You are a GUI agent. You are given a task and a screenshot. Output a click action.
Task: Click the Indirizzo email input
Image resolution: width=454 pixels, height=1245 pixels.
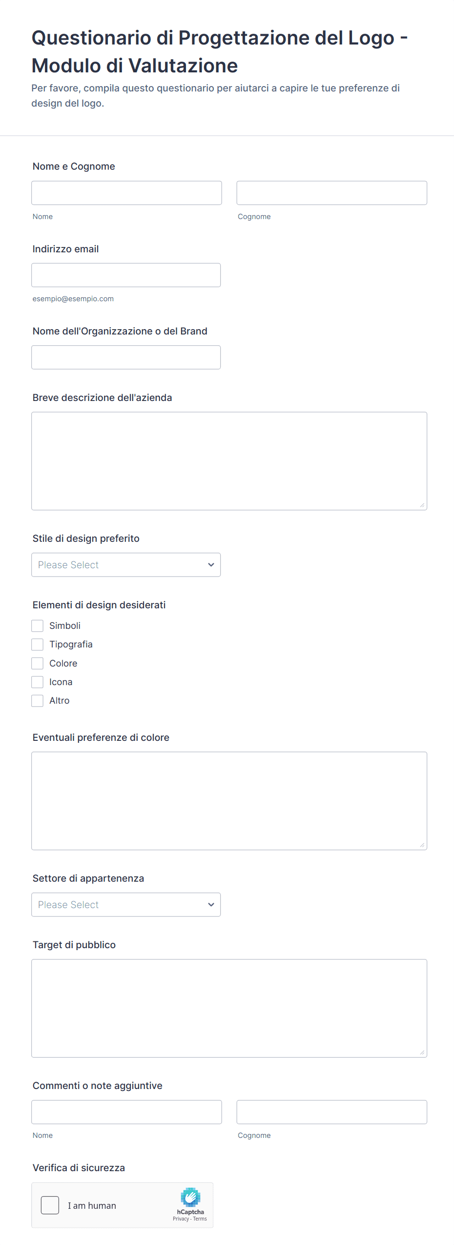point(126,275)
